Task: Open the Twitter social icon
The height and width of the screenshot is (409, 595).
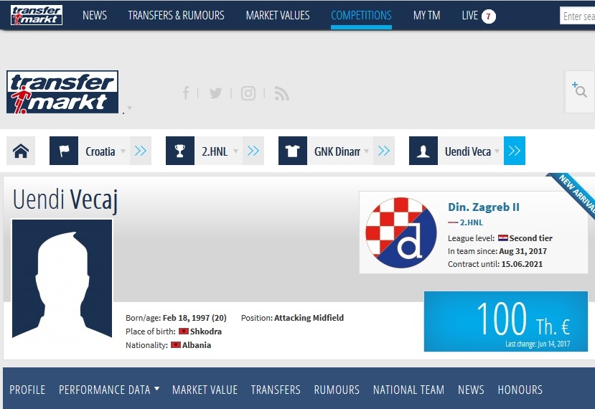Action: point(215,93)
